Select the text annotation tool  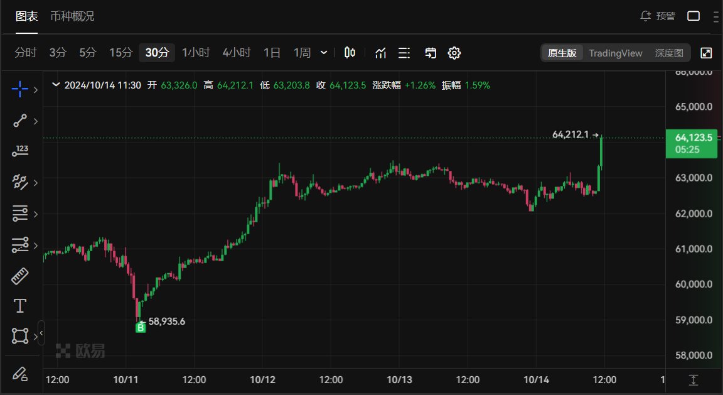(20, 306)
